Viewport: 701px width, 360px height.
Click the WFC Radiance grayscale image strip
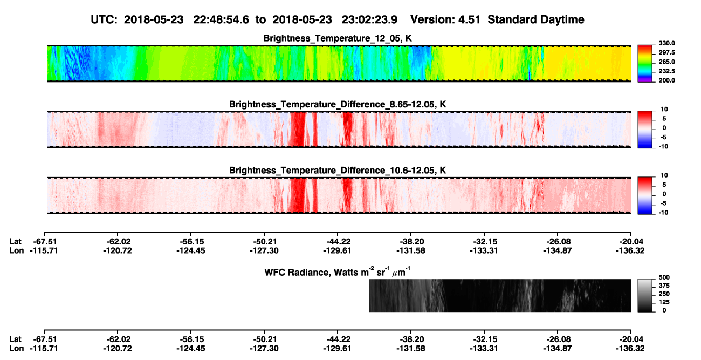pyautogui.click(x=500, y=295)
